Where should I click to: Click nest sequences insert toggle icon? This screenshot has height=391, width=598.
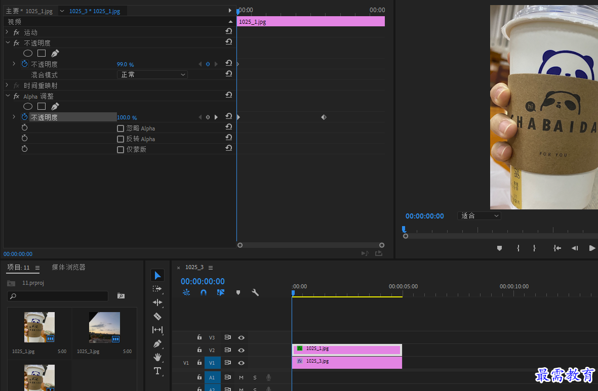186,292
